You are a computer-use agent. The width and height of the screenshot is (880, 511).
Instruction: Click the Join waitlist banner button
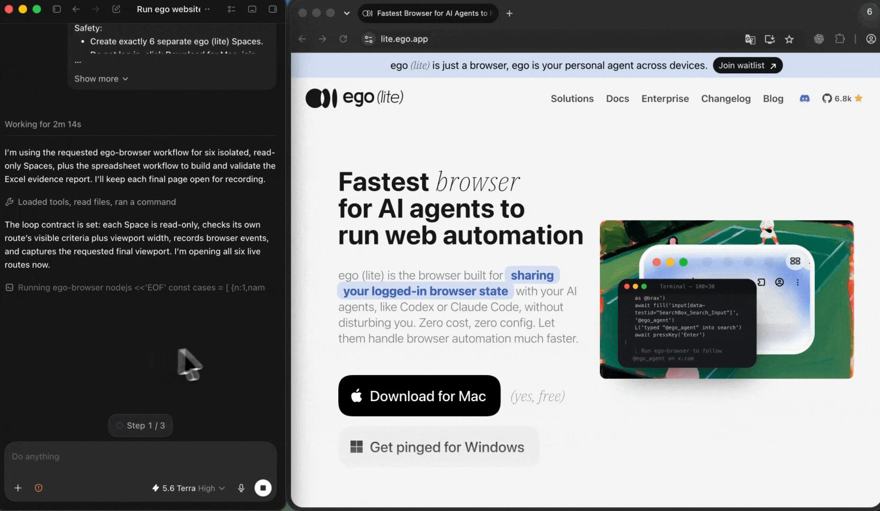(x=748, y=65)
